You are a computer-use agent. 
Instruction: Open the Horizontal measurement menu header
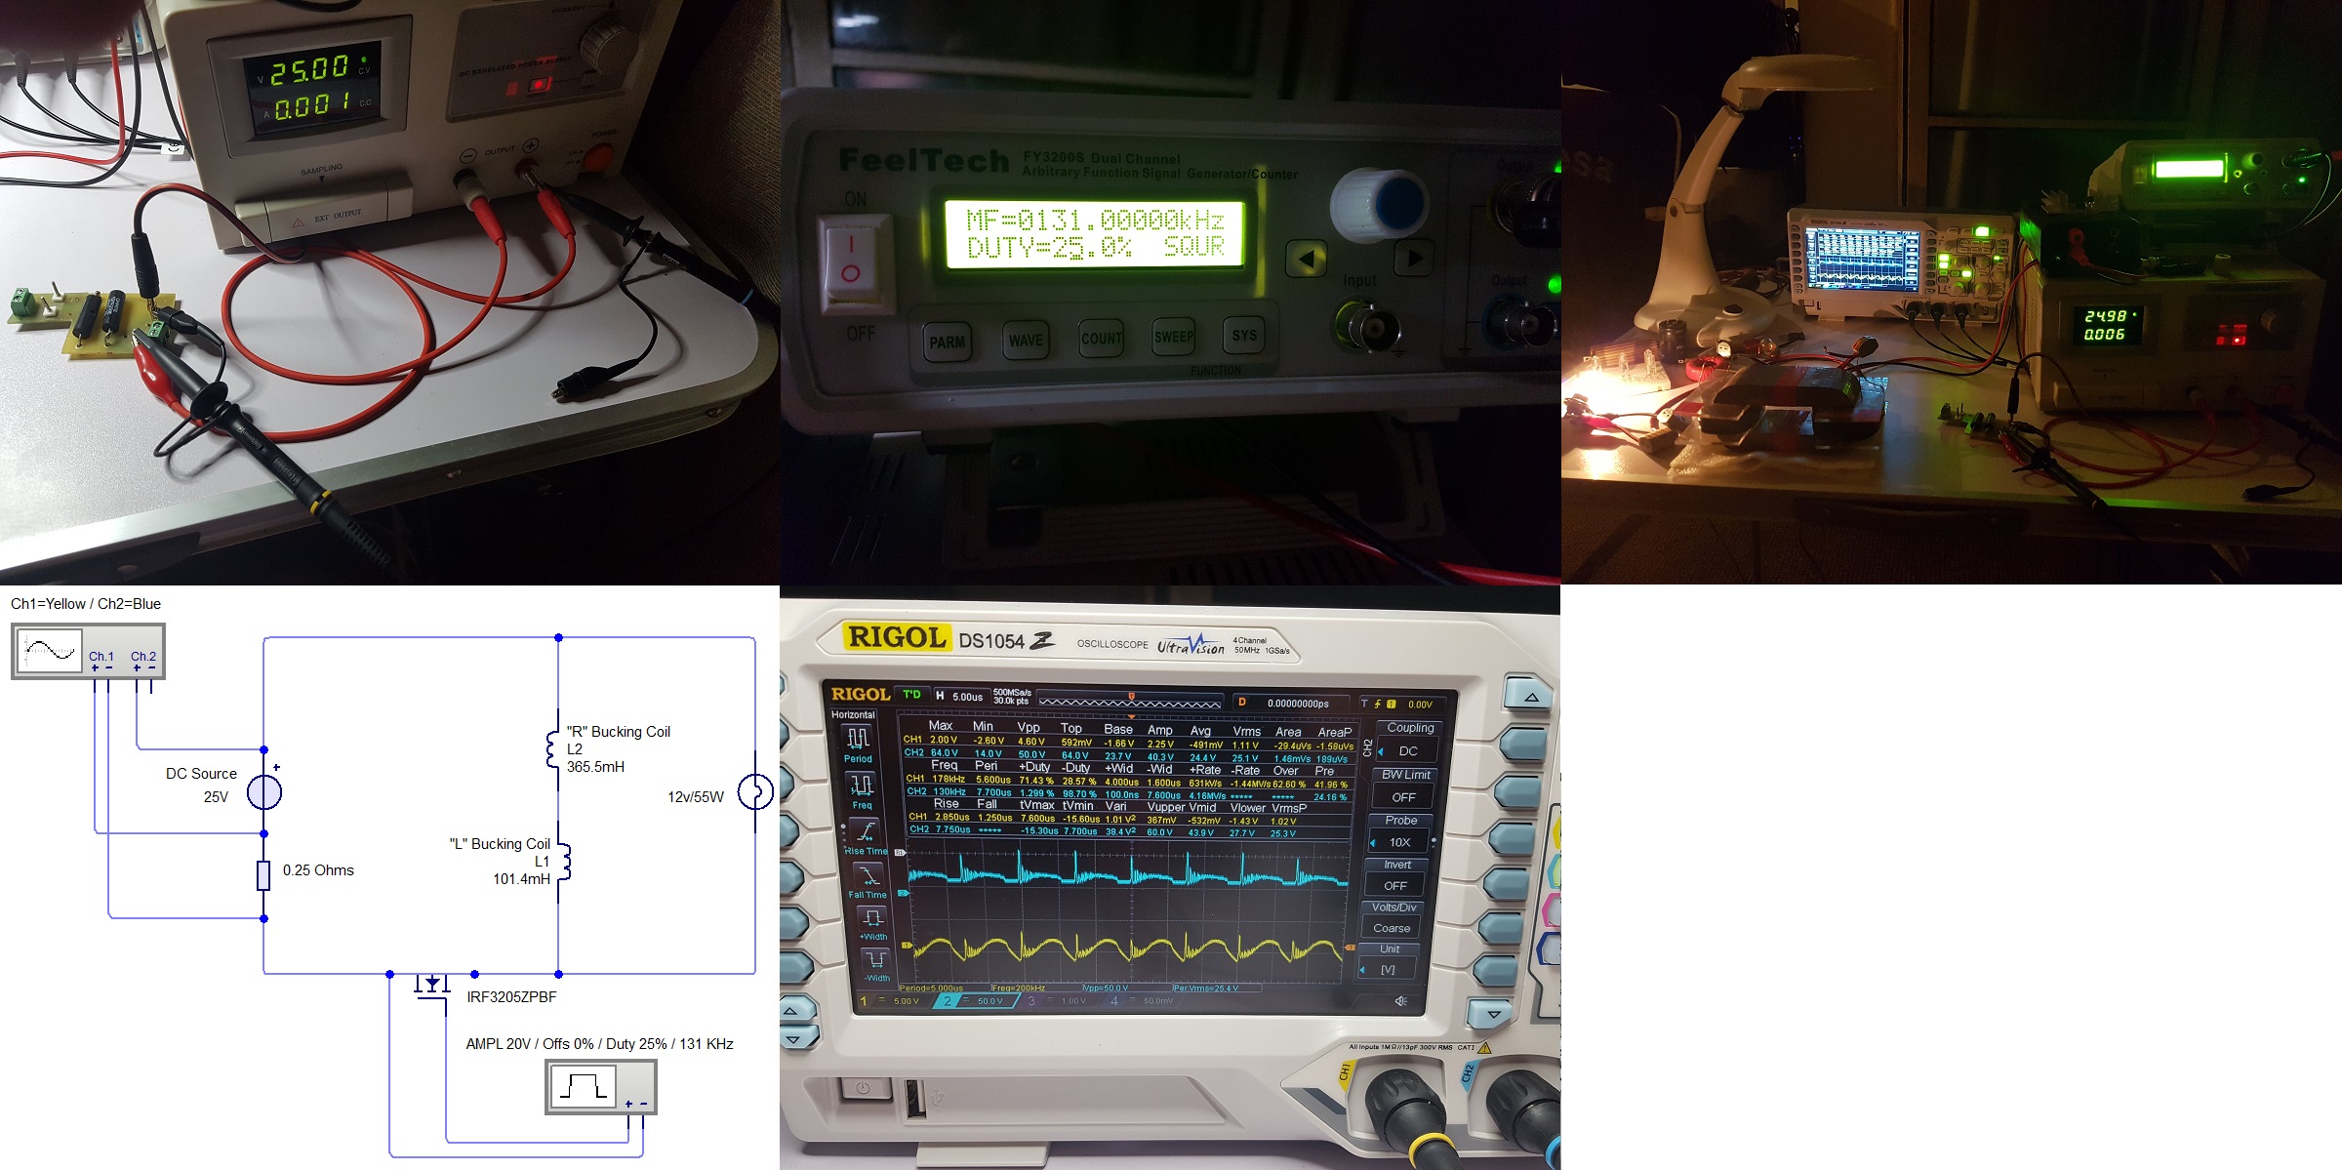pos(853,714)
